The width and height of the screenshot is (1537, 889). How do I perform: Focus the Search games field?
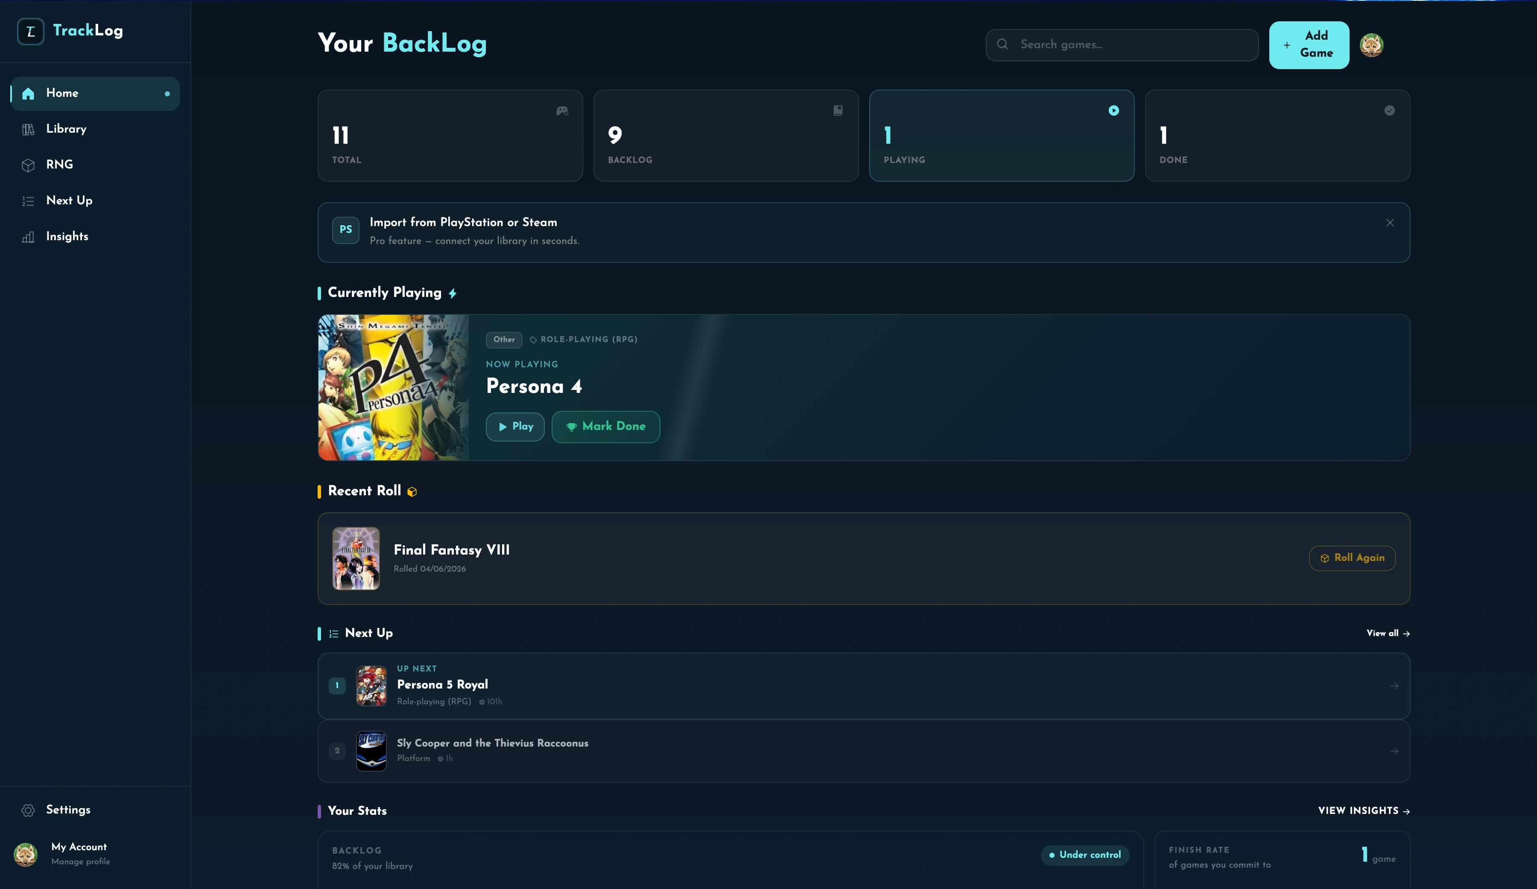tap(1122, 44)
